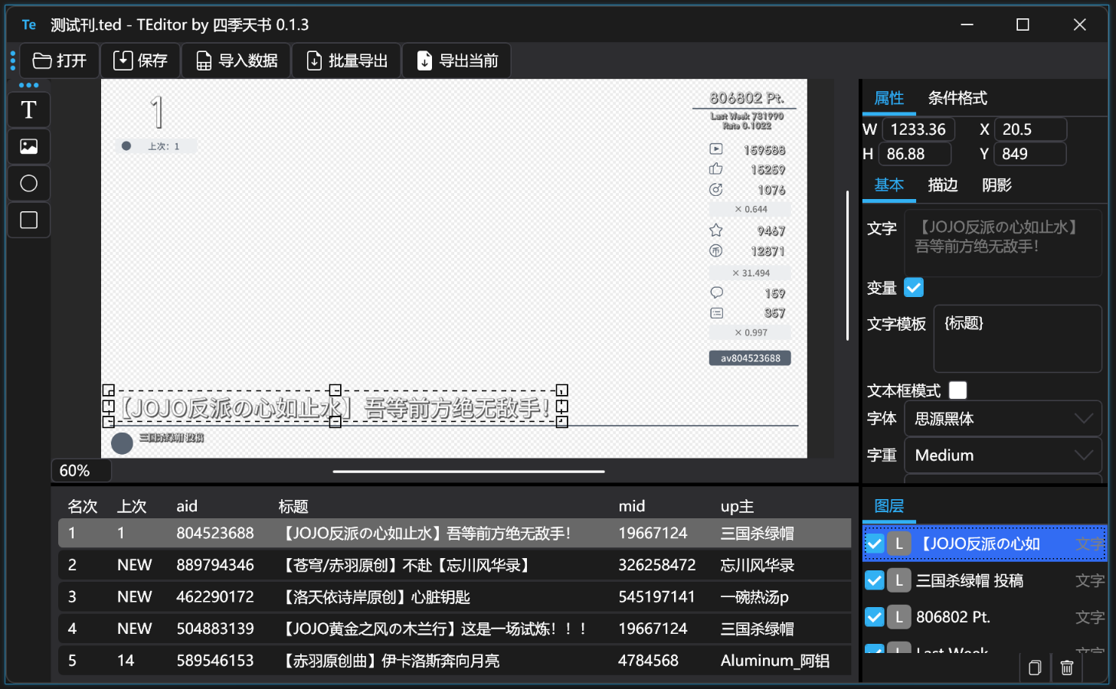The height and width of the screenshot is (689, 1116).
Task: Select the Image tool
Action: click(29, 147)
